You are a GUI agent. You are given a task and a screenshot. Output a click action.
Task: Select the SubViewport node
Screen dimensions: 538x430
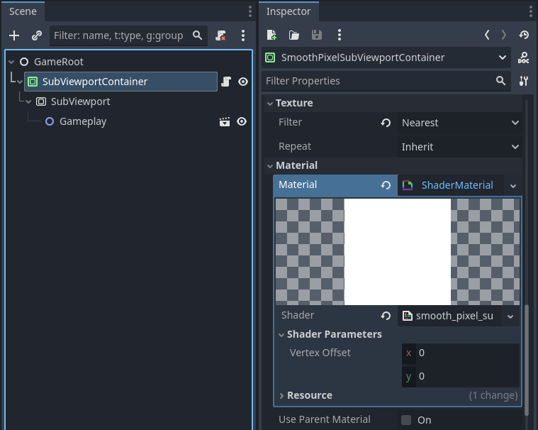click(81, 101)
